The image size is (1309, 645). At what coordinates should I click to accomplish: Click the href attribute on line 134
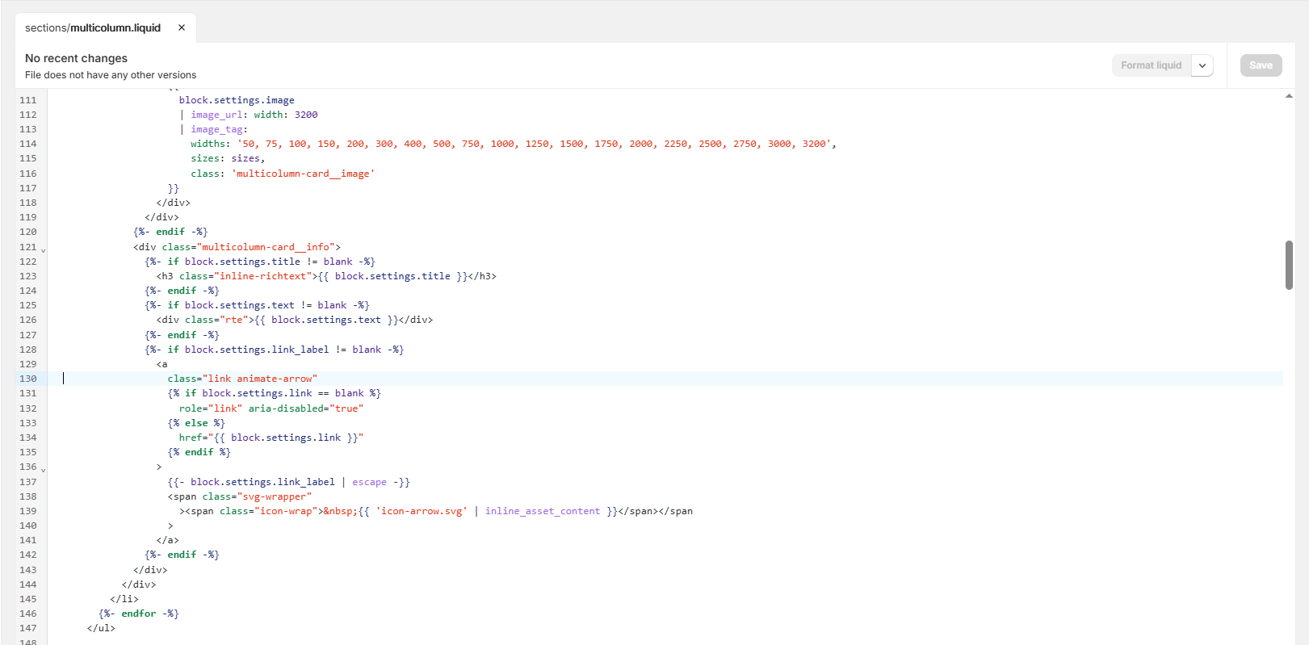(x=191, y=438)
